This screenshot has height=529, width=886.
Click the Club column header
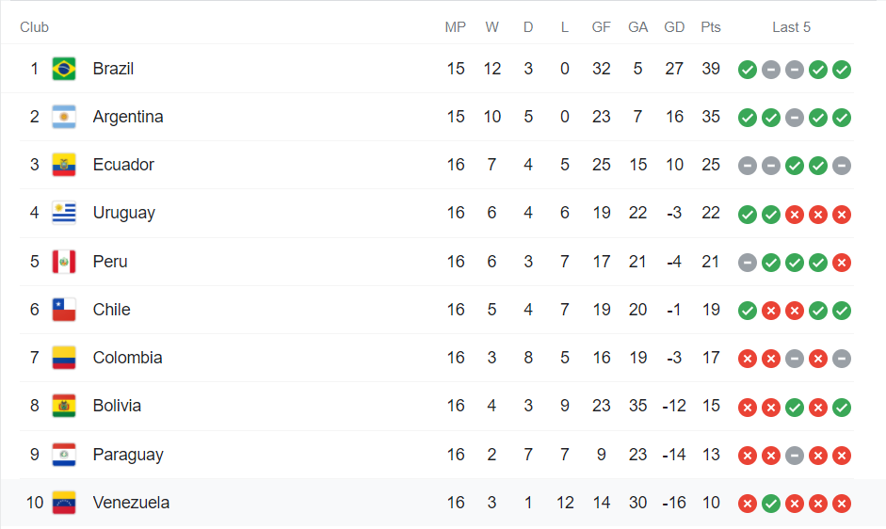tap(34, 27)
